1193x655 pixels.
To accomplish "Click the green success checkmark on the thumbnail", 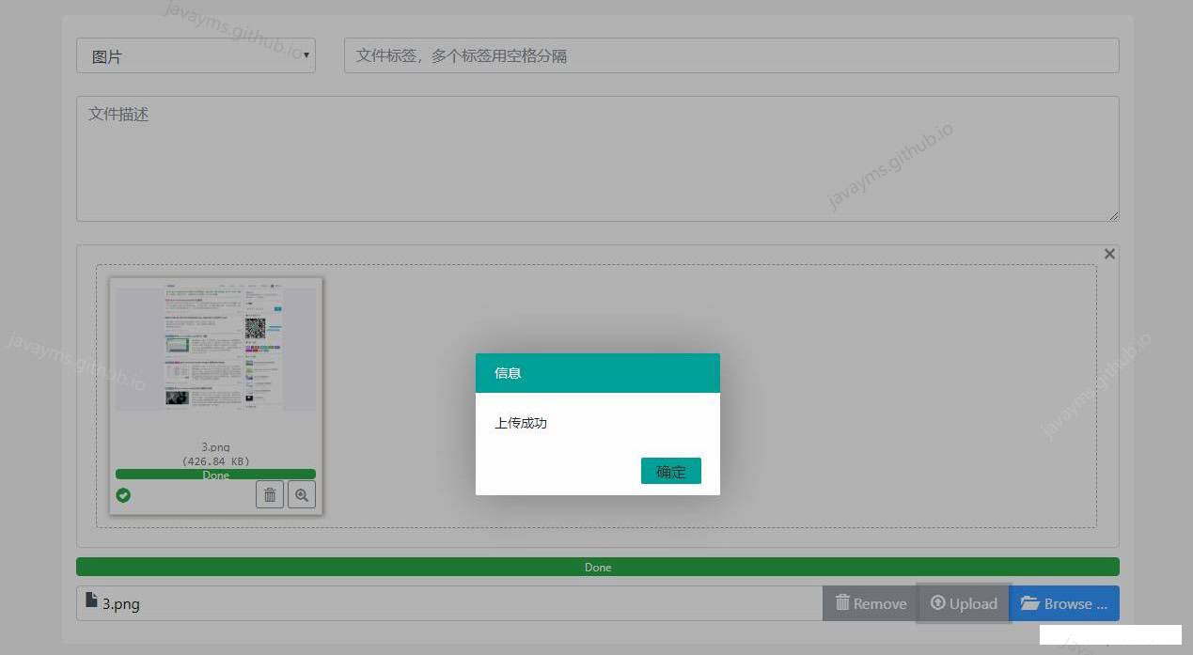I will [x=123, y=495].
